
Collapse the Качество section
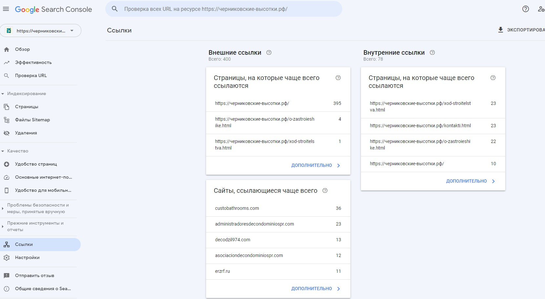pos(3,151)
